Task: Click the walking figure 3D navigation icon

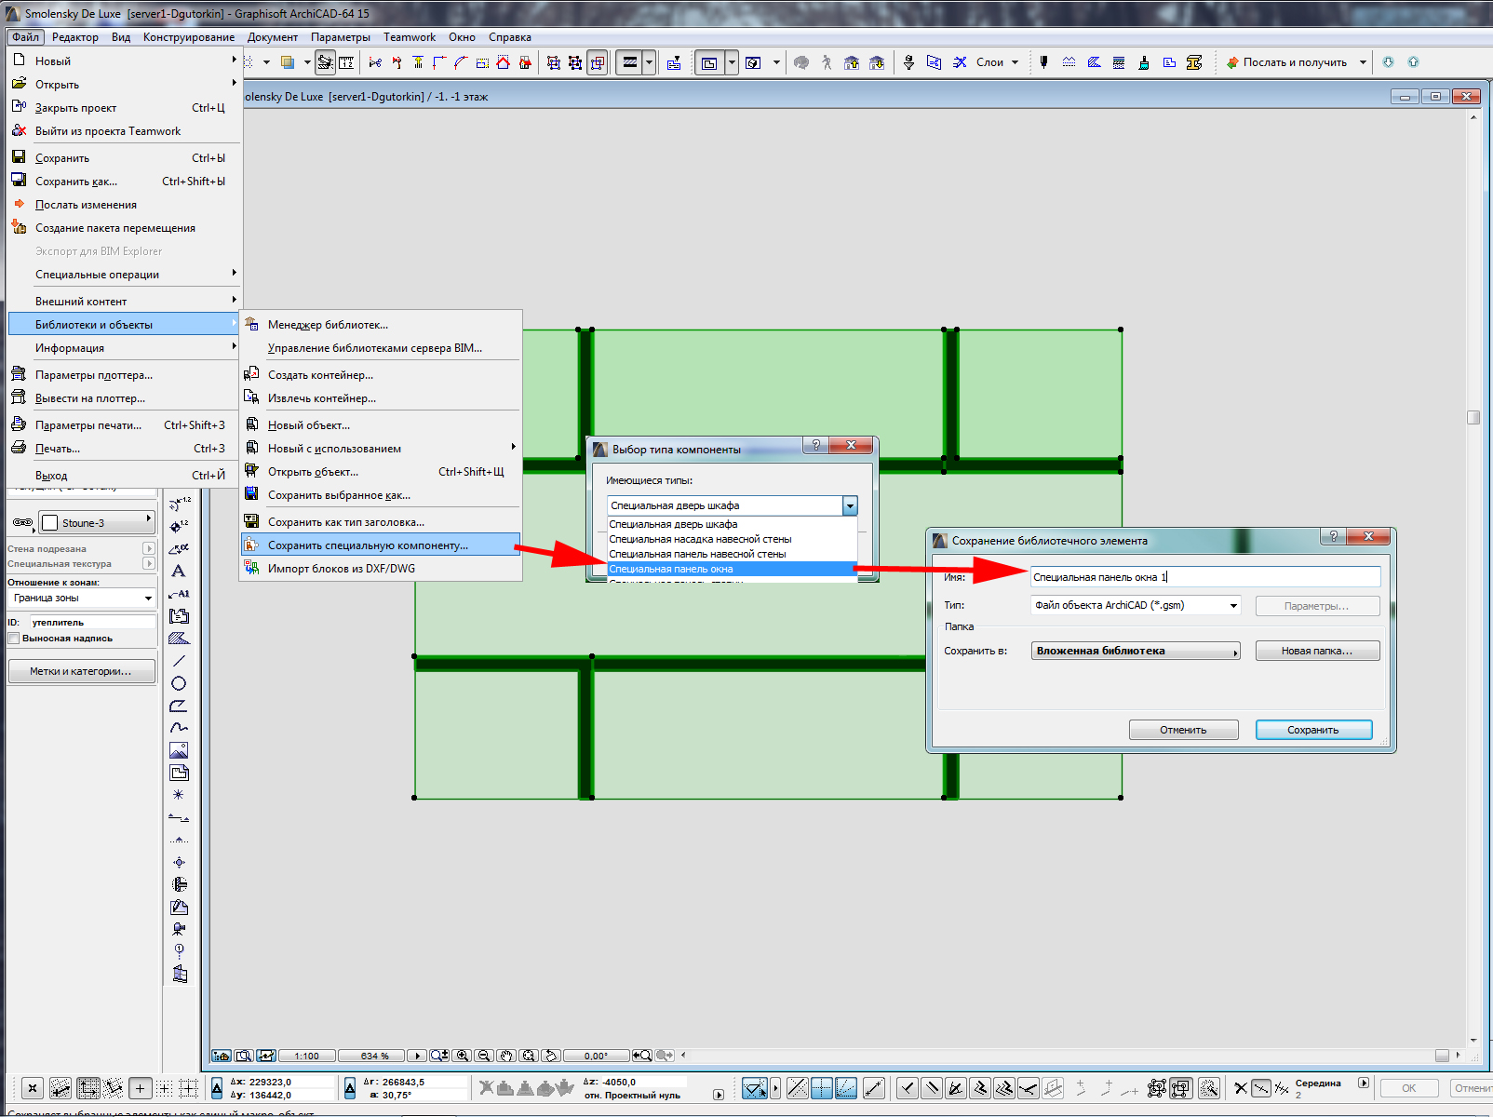Action: [x=827, y=62]
